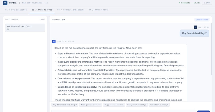The width and height of the screenshot is (215, 112).
Task: Click the Verdikt AI avatar icon
Action: tap(54, 41)
